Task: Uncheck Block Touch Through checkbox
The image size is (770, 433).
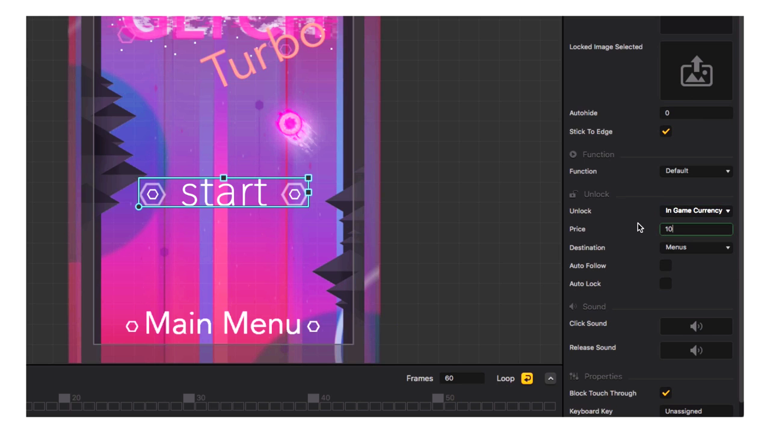Action: (x=665, y=393)
